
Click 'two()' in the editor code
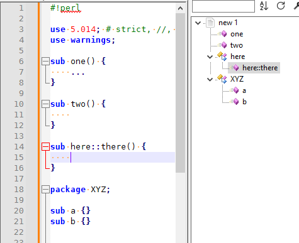(83, 104)
